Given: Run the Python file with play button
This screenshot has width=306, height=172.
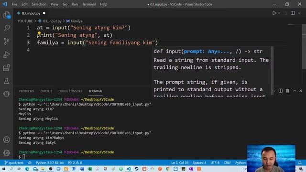Looking at the screenshot, I should coord(274,13).
